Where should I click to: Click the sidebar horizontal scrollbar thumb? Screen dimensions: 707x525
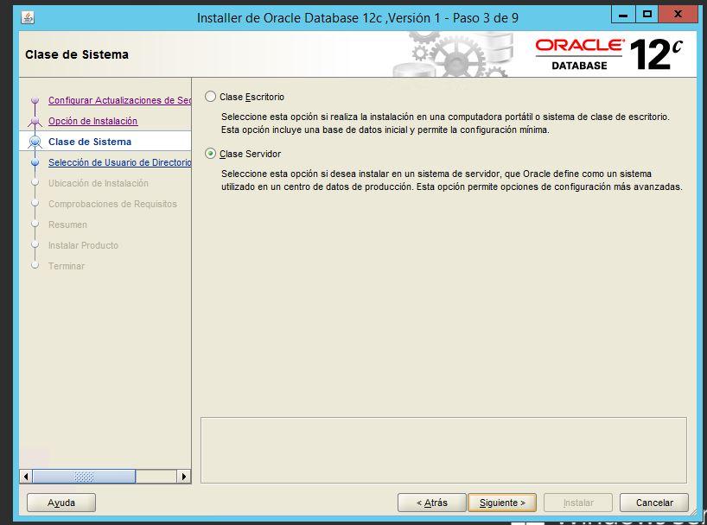[x=84, y=477]
